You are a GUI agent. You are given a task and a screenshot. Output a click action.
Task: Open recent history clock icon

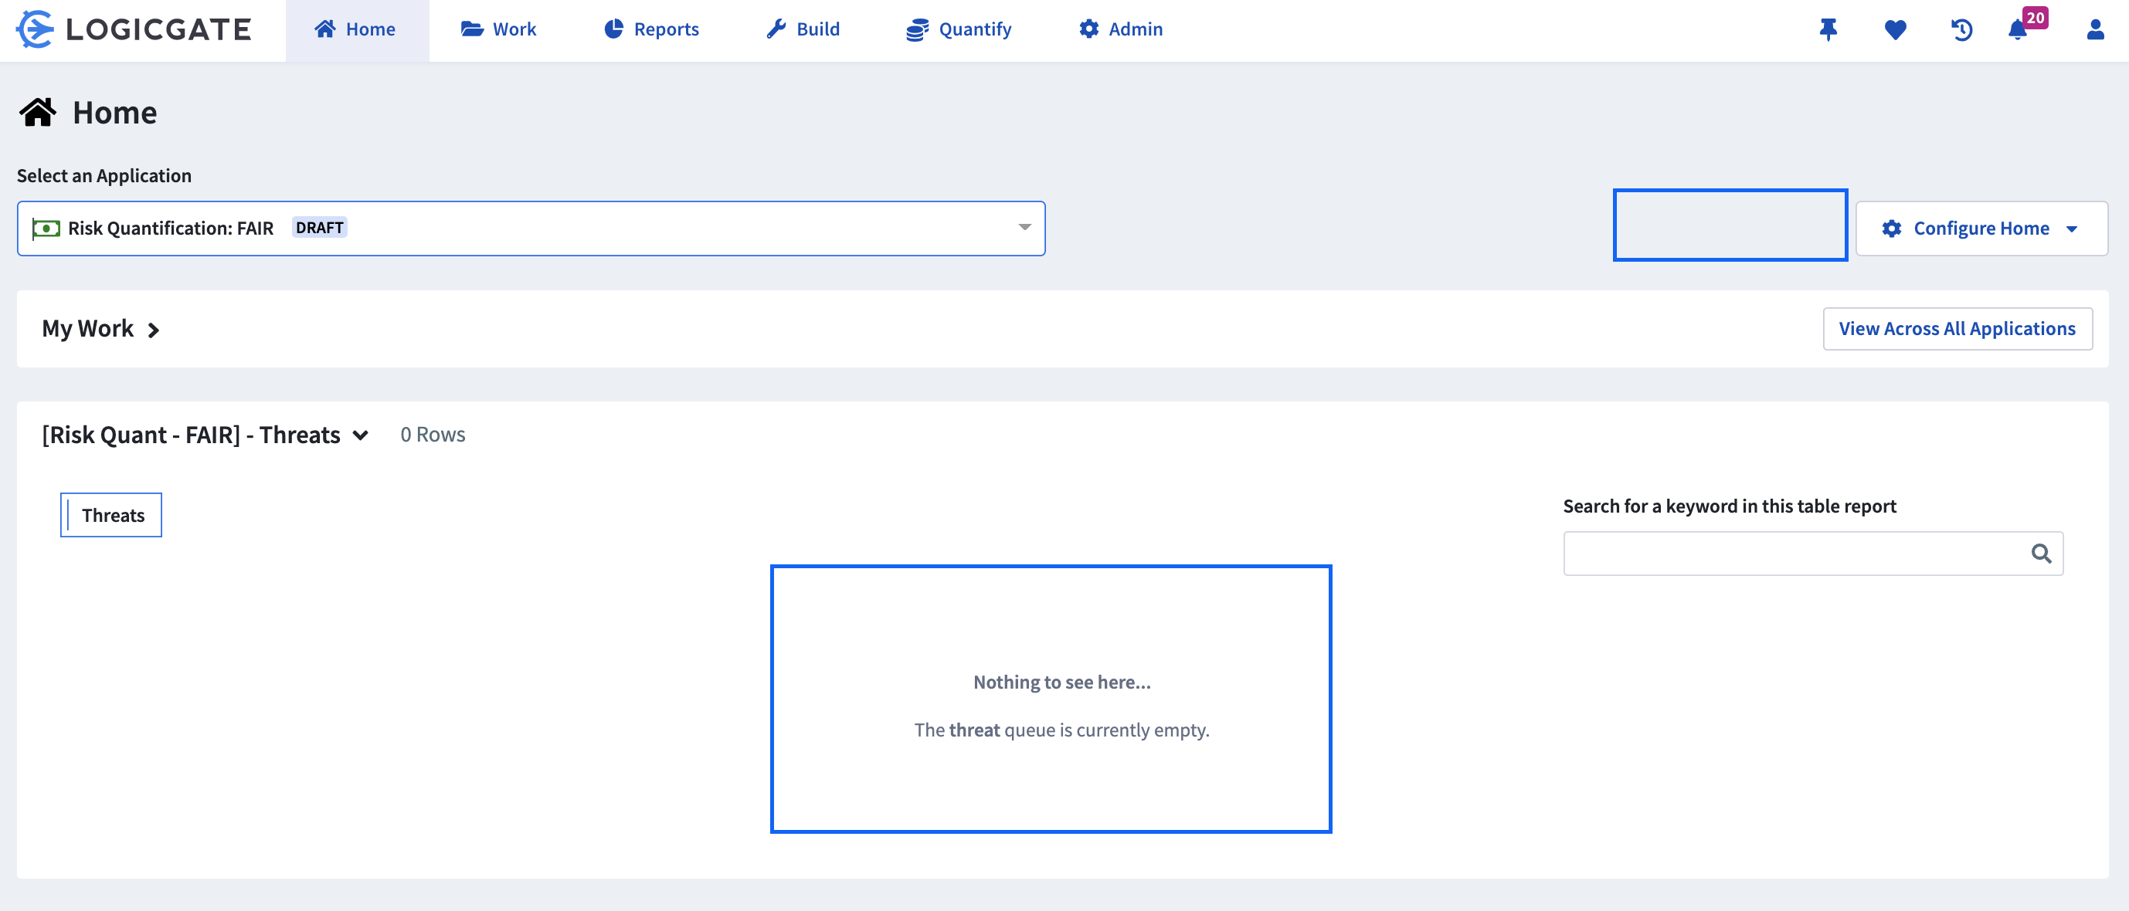pos(1961,30)
